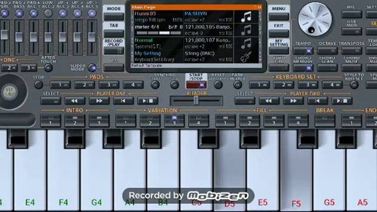
Task: Adjust the UP 1 ACC5 volume slider
Action: 92,37
